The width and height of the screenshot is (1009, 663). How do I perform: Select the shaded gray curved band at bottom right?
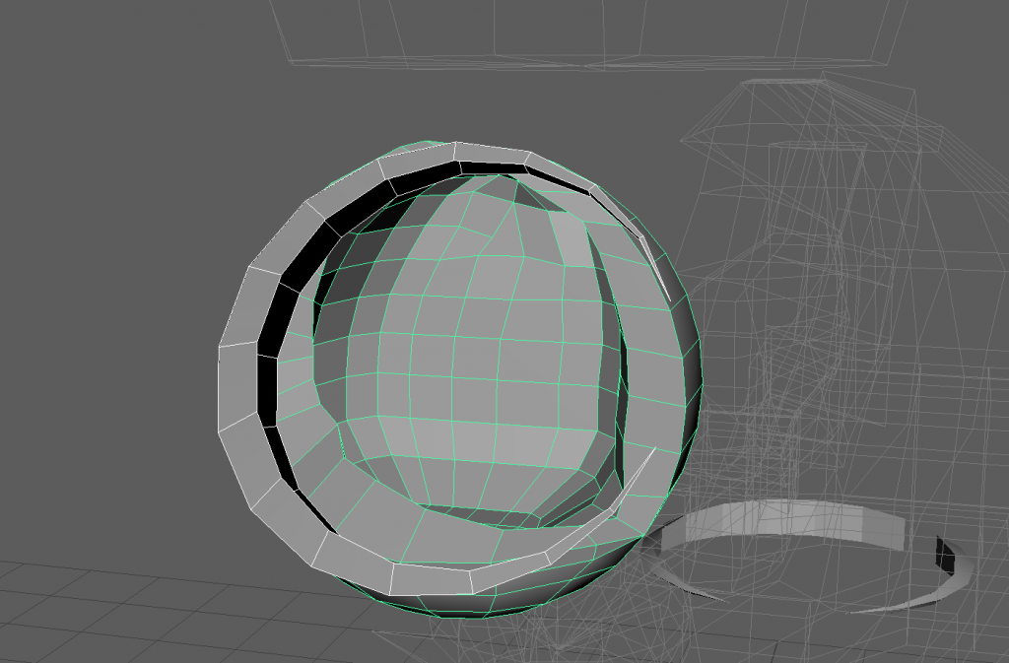(x=788, y=522)
